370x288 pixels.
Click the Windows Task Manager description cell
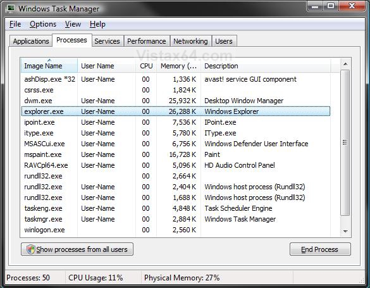(240, 219)
